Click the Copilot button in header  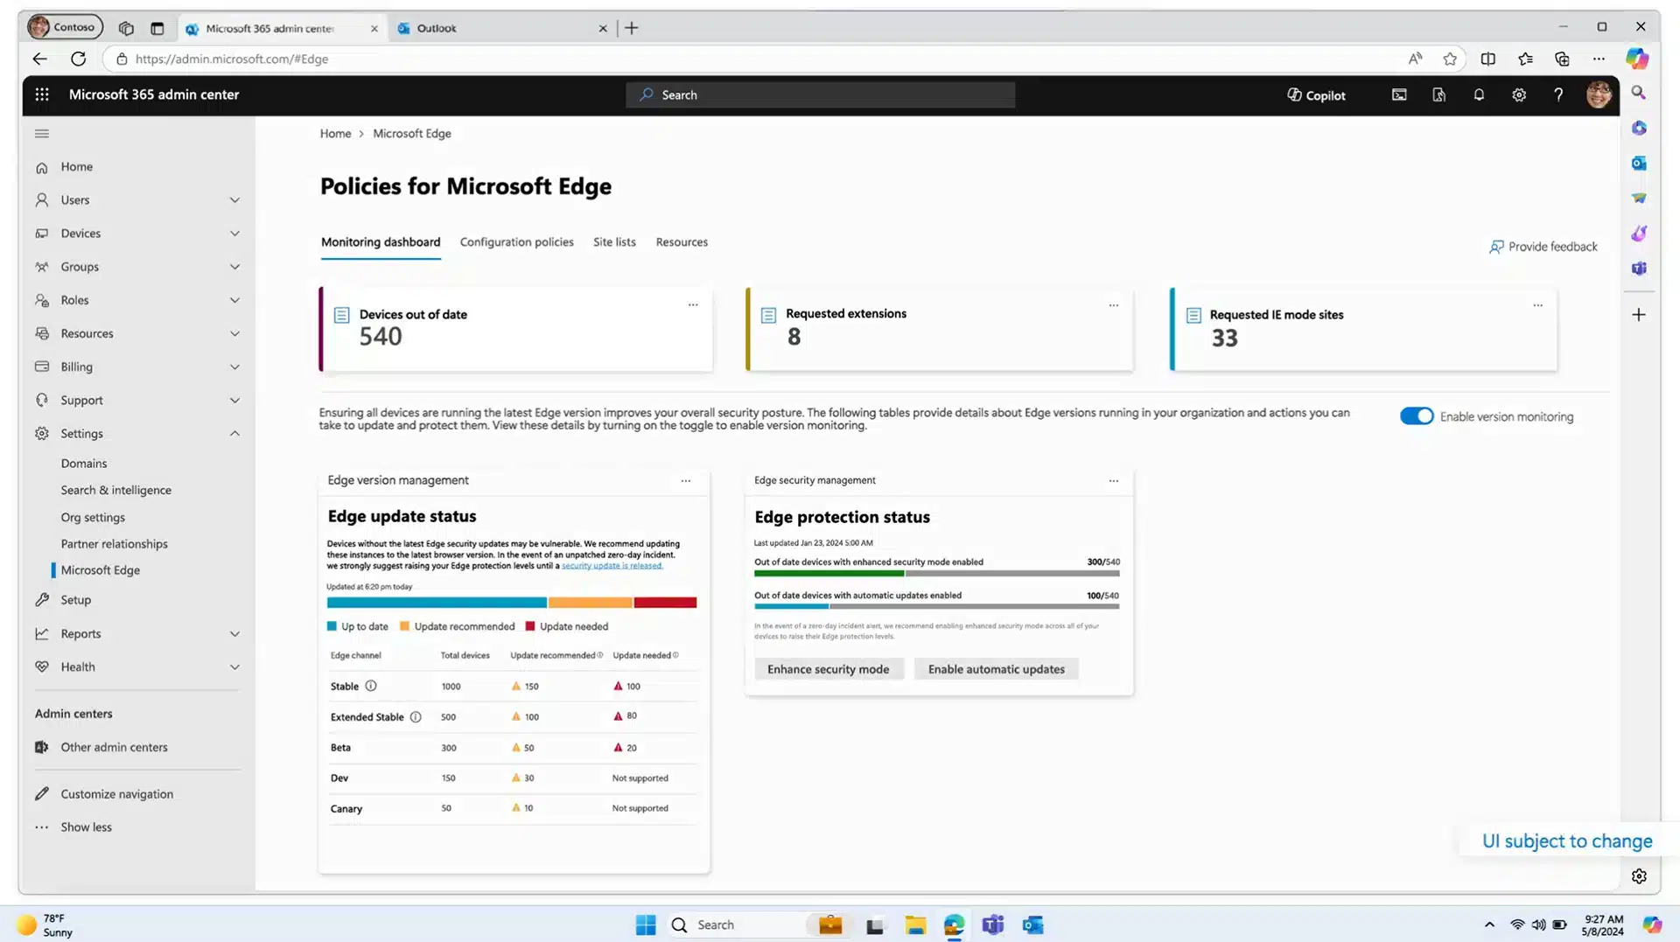coord(1316,95)
